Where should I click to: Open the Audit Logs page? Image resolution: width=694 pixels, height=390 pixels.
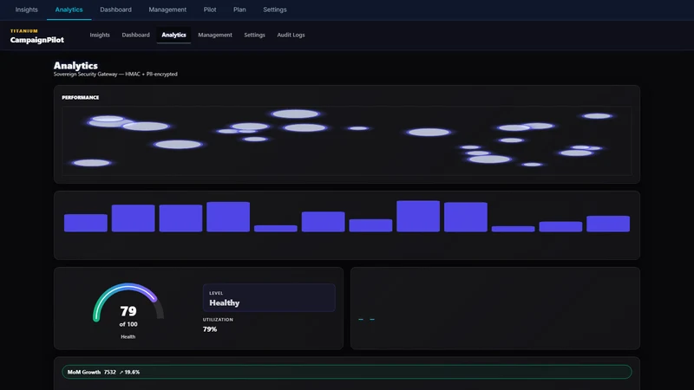coord(291,35)
